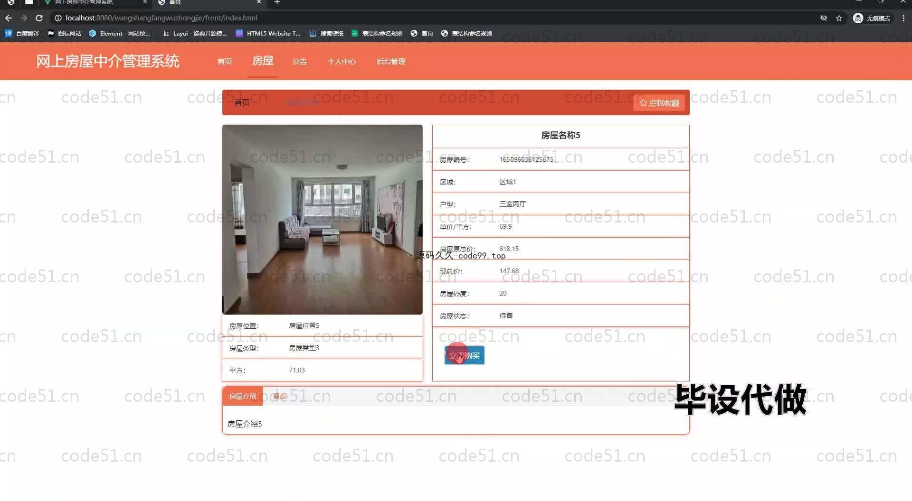Screen dimensions: 912x501
Task: Click the 房屋热度 value 20
Action: pos(503,293)
